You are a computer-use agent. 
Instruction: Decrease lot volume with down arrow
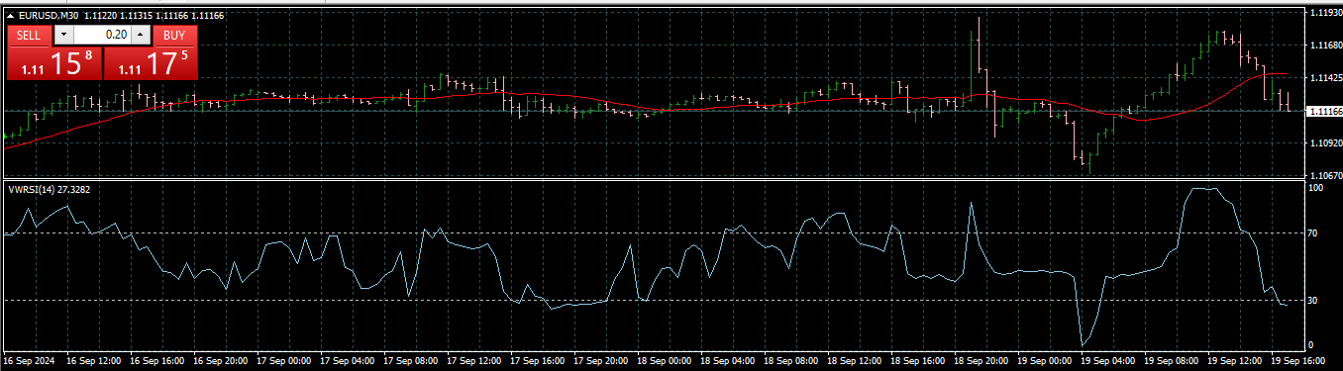pos(63,35)
